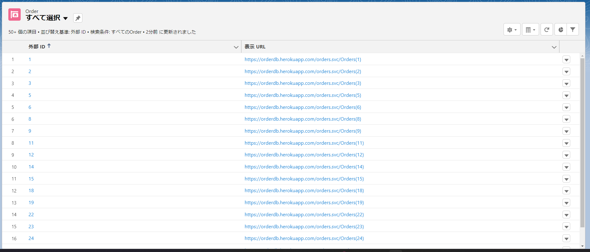The width and height of the screenshot is (590, 252).
Task: Open row actions for Orders(14)
Action: [566, 167]
